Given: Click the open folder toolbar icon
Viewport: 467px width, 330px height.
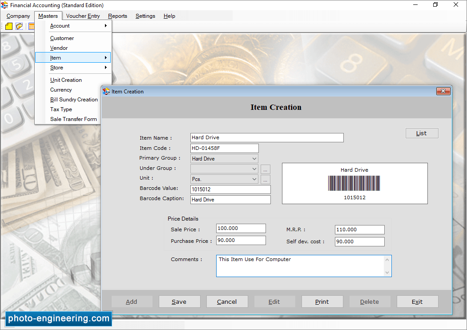Looking at the screenshot, I should (x=20, y=26).
